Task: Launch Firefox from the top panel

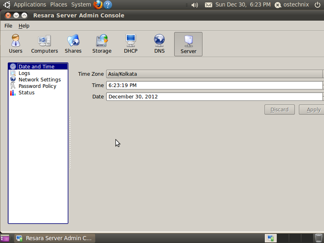Action: coord(98,4)
